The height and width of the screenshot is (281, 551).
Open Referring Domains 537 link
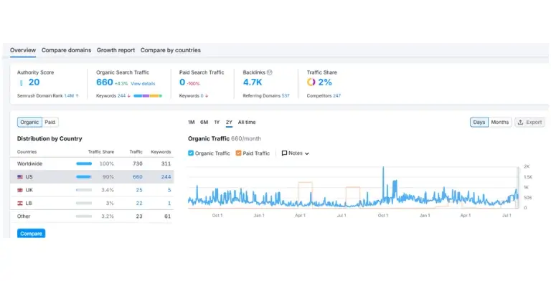[x=286, y=96]
